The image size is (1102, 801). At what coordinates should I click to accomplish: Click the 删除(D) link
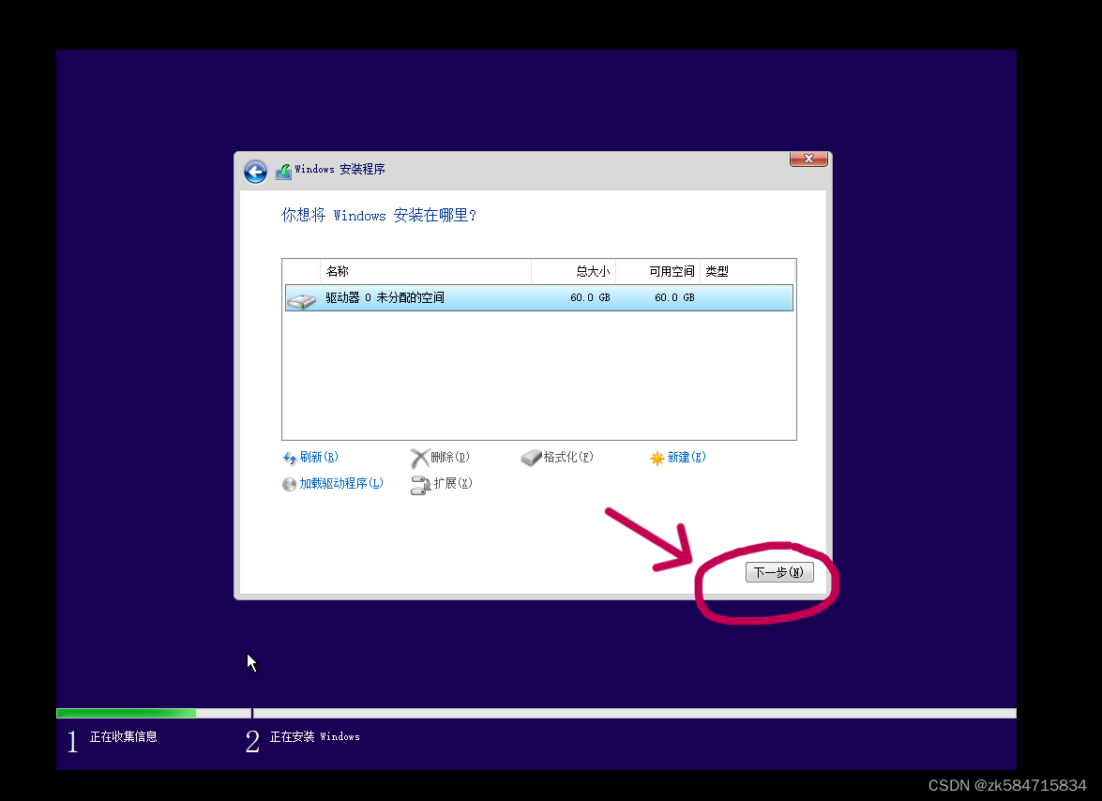(450, 458)
